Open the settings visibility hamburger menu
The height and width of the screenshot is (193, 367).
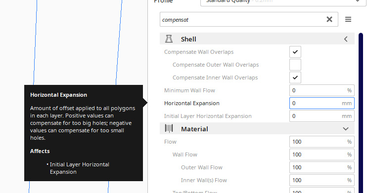coord(348,19)
